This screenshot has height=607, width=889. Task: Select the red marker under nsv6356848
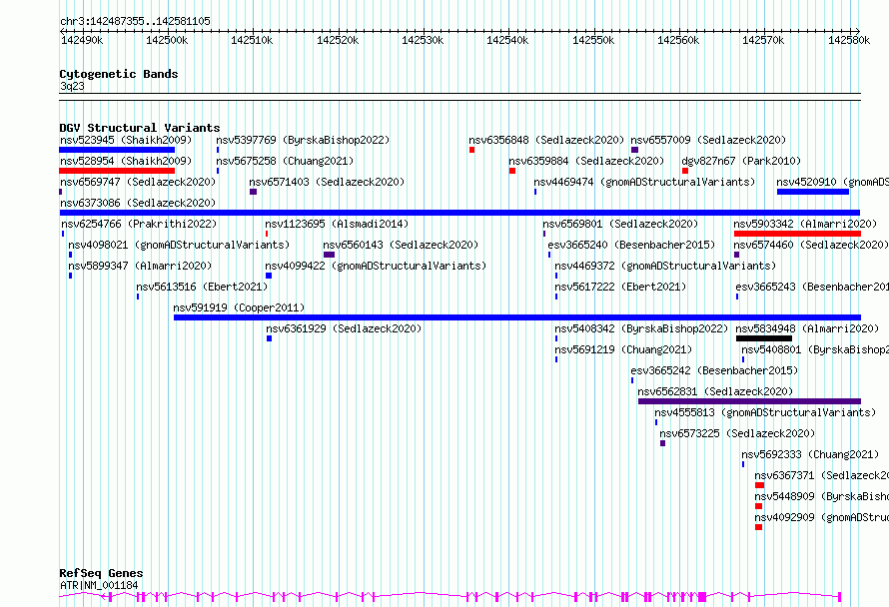[471, 150]
